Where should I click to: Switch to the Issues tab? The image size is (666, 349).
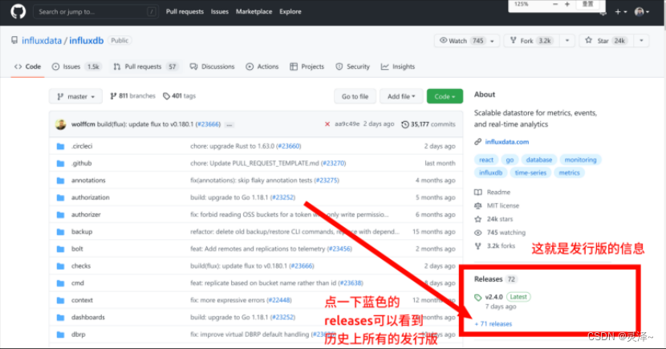point(75,67)
